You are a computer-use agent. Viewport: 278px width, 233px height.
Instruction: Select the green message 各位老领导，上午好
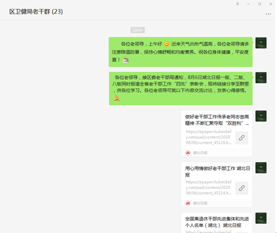click(181, 52)
